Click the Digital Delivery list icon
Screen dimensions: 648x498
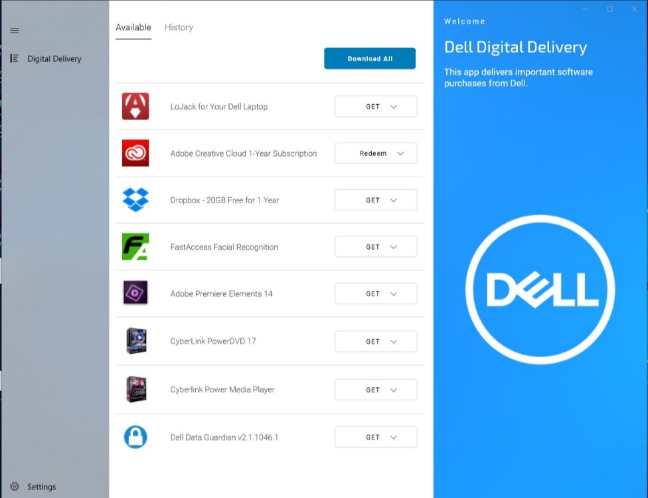tap(15, 58)
